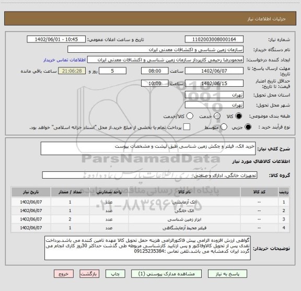This screenshot has width=301, height=291.
Task: Click the جزئیات اطلاعات نیاز header title
Action: click(x=267, y=19)
